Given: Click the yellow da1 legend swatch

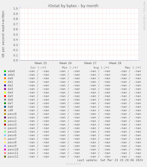Looking at the screenshot, I should pyautogui.click(x=5, y=82).
